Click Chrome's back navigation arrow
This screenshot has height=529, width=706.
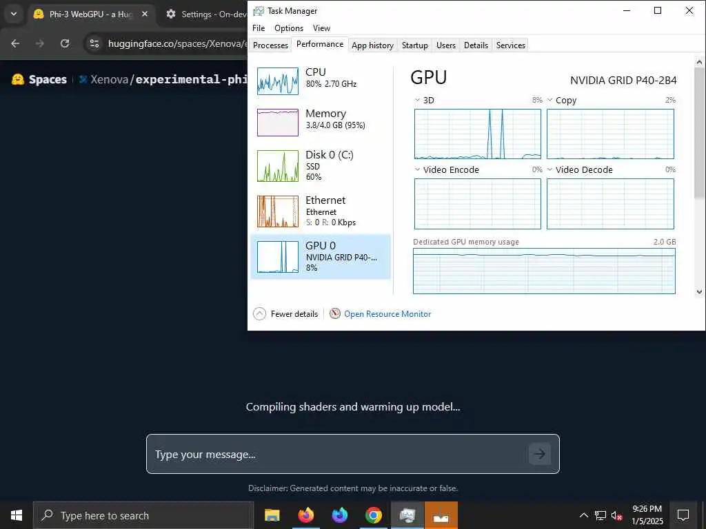click(15, 43)
